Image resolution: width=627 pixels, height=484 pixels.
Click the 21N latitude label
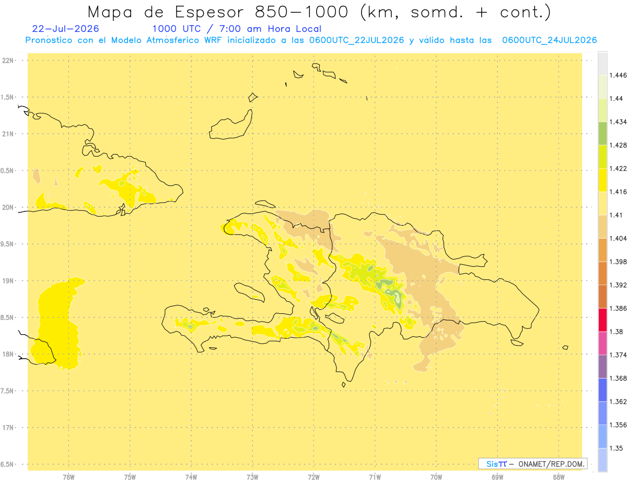click(9, 134)
